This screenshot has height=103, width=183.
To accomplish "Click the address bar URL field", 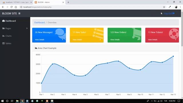I will 91,7.
